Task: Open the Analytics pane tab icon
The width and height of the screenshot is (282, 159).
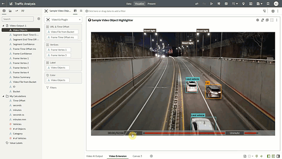Action: pos(17,11)
